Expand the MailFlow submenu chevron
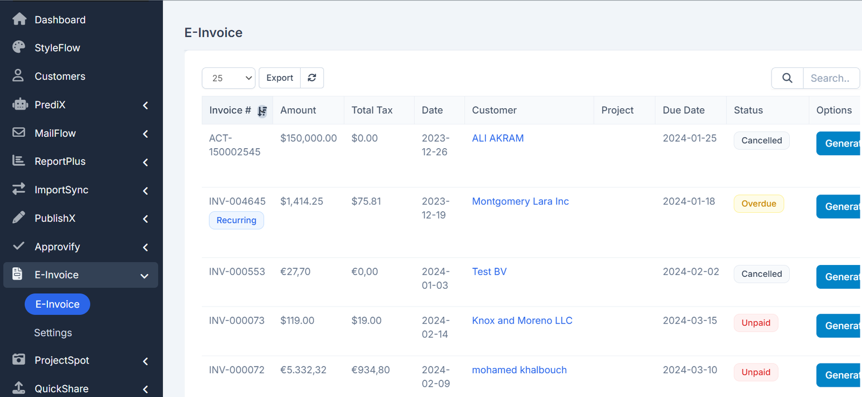The image size is (862, 397). [145, 134]
